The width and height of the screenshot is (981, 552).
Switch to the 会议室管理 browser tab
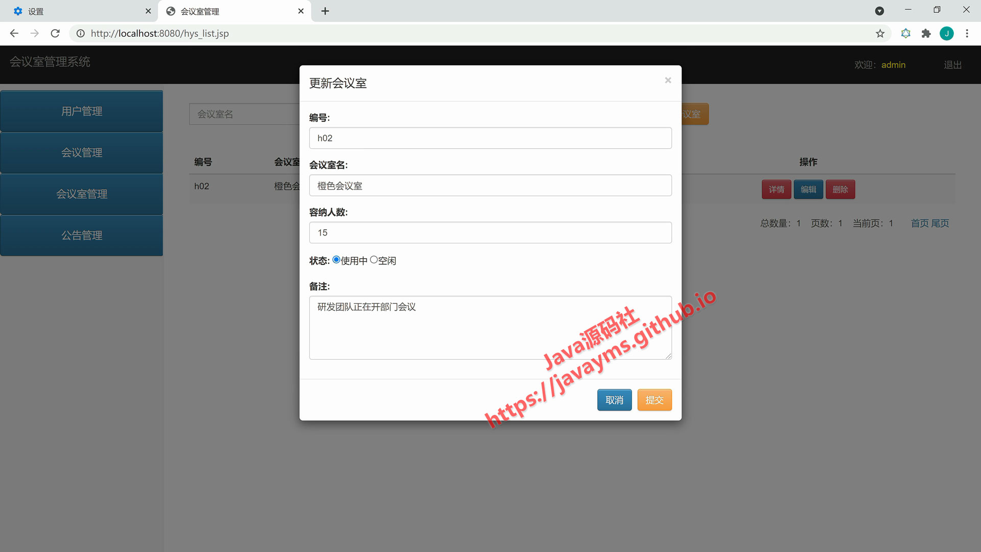[x=235, y=11]
